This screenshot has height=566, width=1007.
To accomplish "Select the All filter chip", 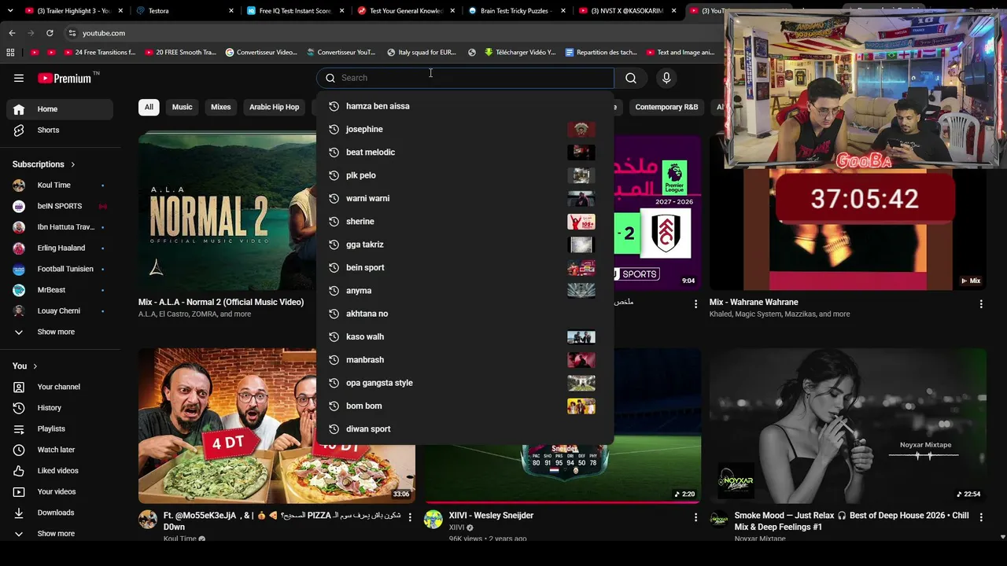I will pyautogui.click(x=149, y=107).
